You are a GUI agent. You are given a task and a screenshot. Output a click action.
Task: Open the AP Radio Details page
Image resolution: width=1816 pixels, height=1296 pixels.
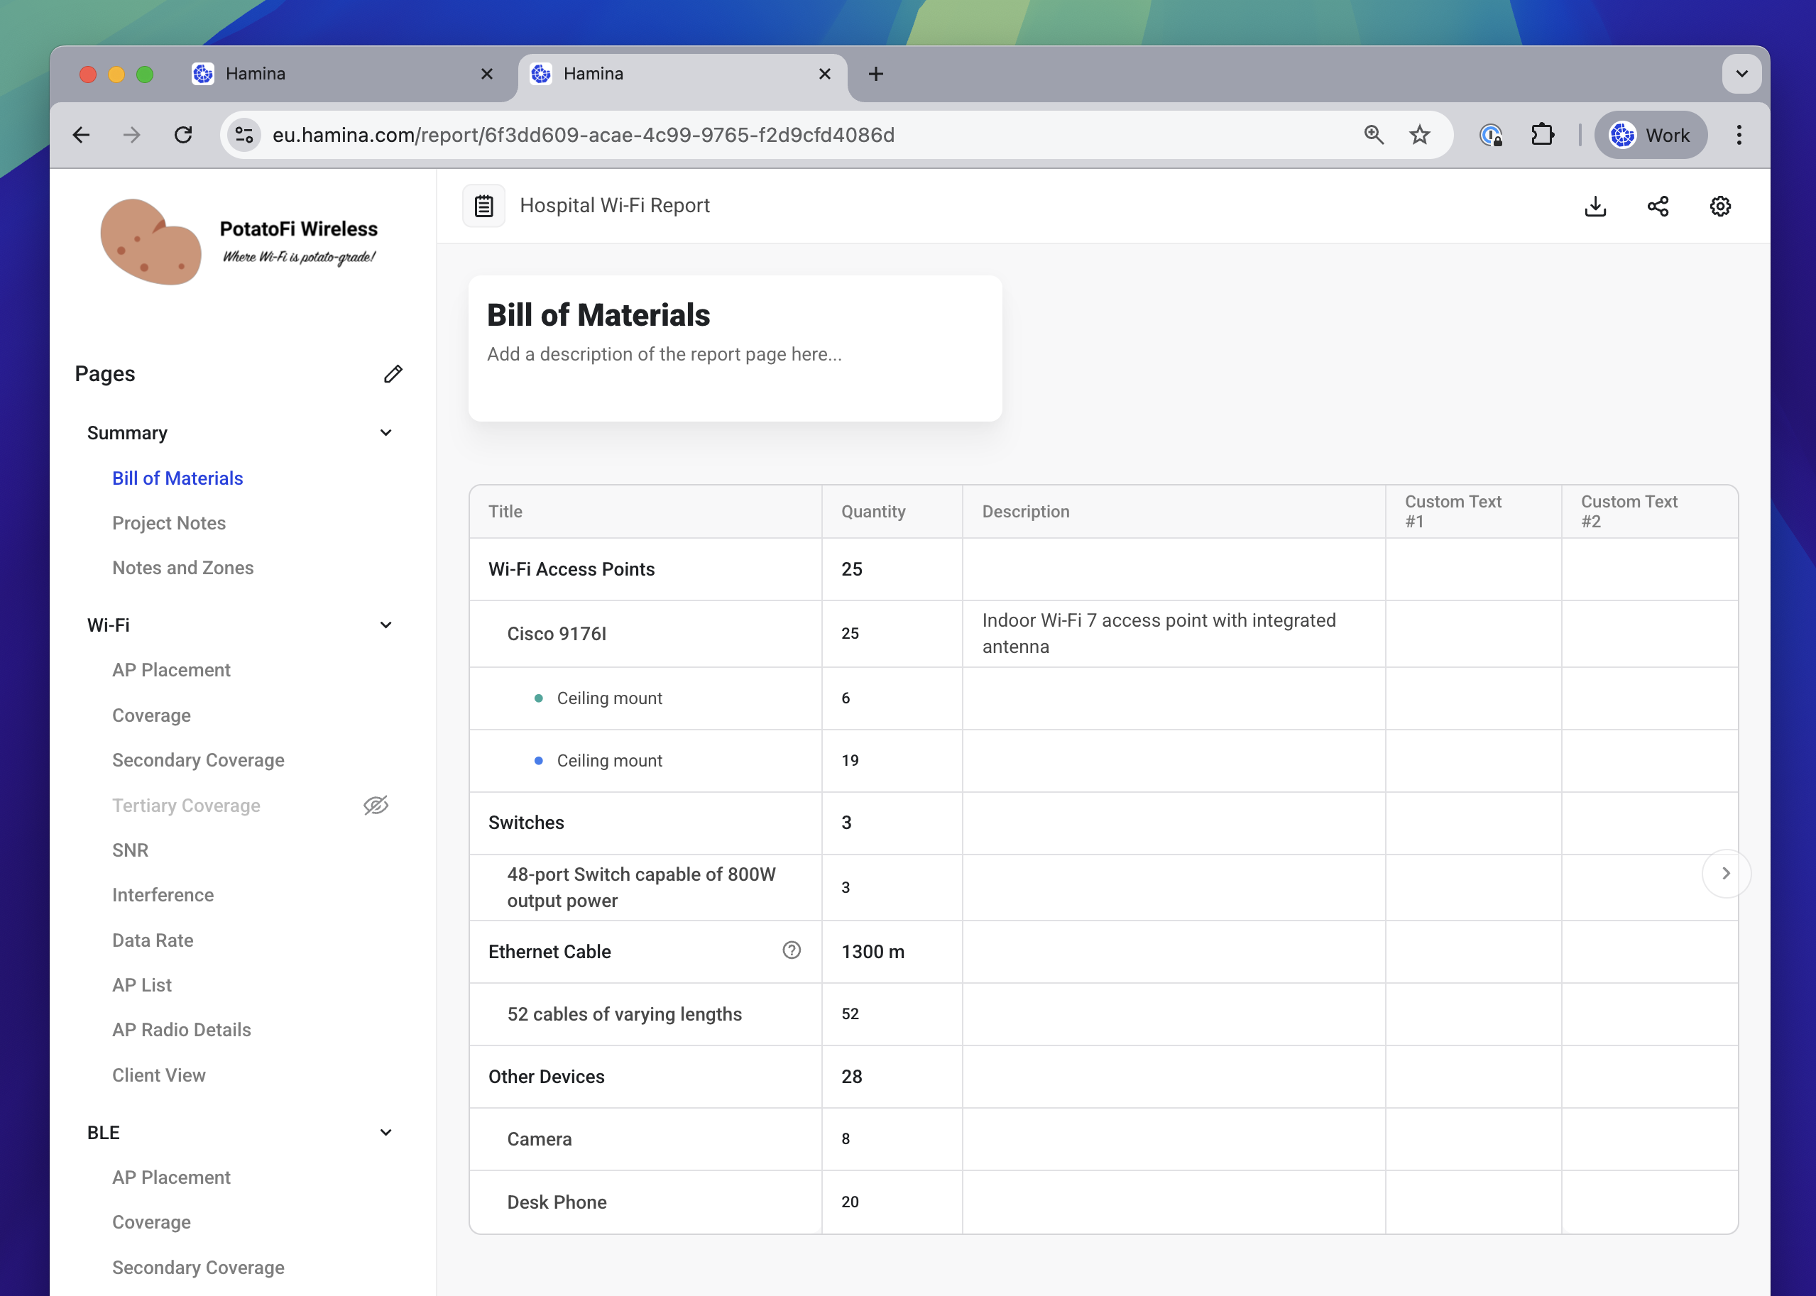coord(181,1029)
